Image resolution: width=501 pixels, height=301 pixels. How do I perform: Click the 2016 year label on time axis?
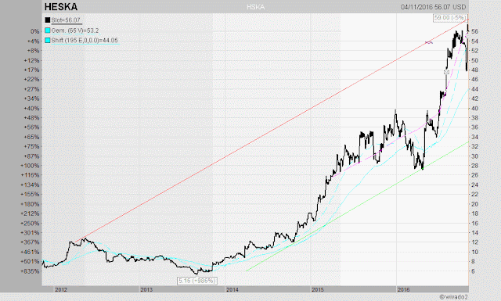[403, 290]
